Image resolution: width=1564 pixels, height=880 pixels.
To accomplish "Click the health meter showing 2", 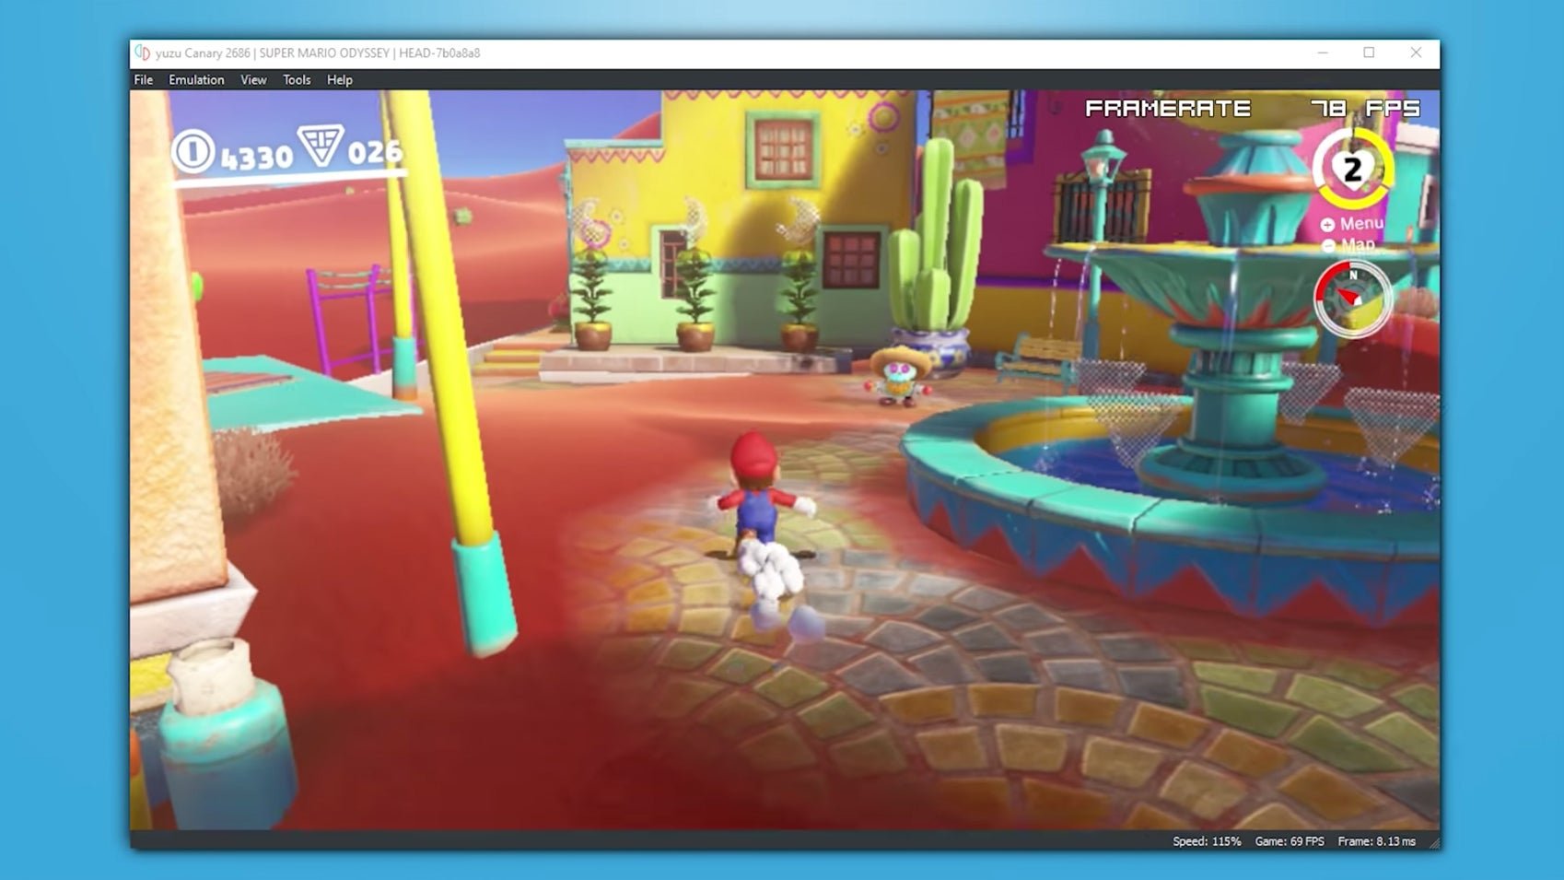I will coord(1352,170).
